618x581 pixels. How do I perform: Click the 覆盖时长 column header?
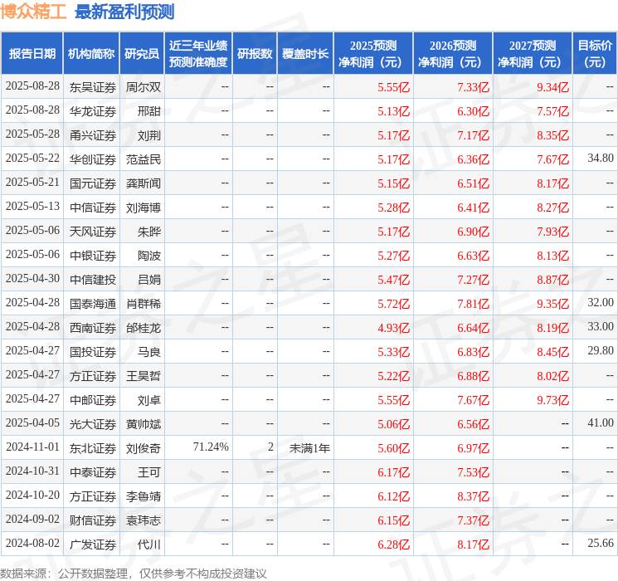point(305,54)
